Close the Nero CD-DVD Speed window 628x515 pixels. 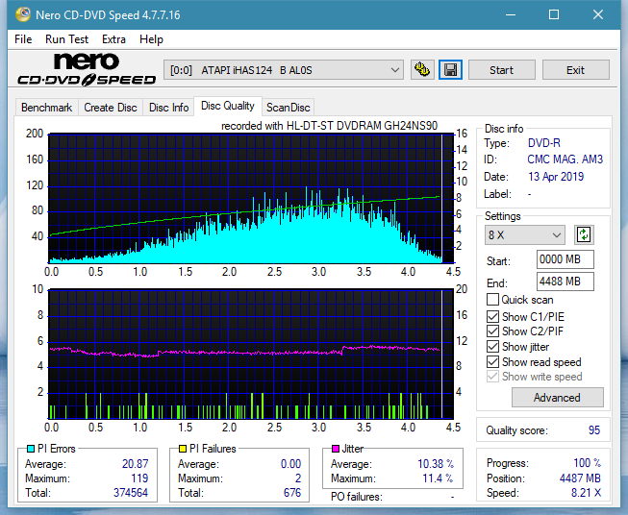click(x=598, y=14)
